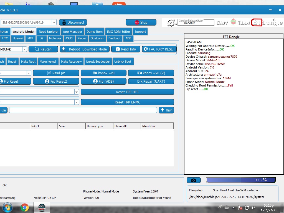Click the Stop button
This screenshot has height=213, width=284.
coord(141,22)
